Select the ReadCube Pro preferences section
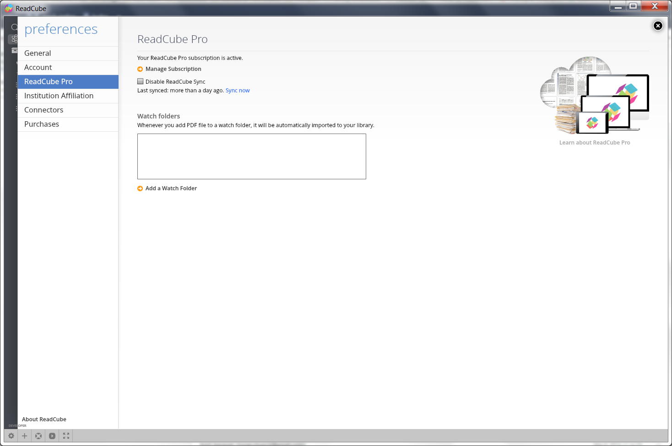Image resolution: width=672 pixels, height=446 pixels. point(68,81)
